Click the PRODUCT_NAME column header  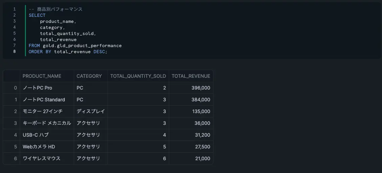(x=42, y=76)
